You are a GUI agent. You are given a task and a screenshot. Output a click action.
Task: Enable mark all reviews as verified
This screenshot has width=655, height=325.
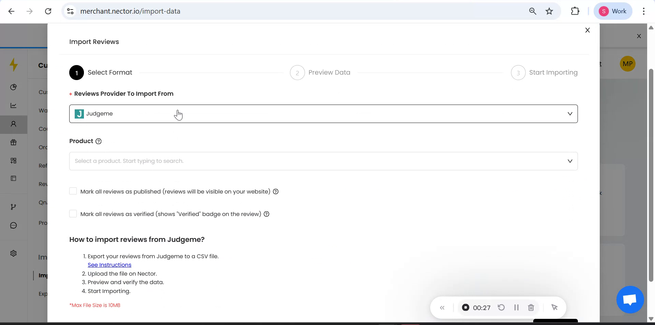[x=73, y=214]
